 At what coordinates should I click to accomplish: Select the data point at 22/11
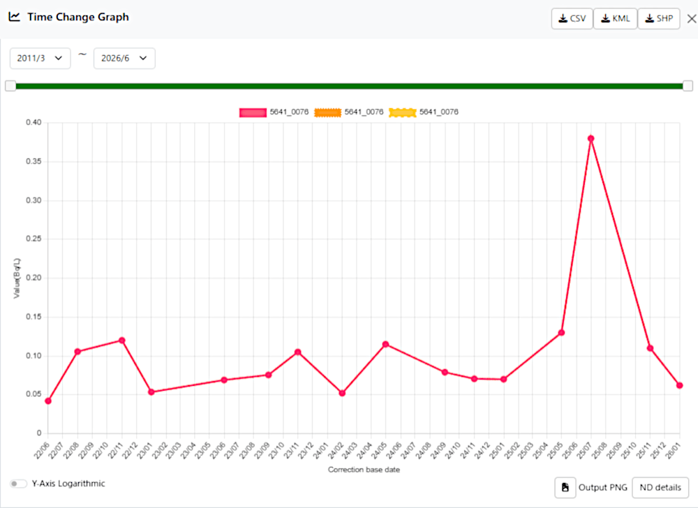tap(121, 341)
